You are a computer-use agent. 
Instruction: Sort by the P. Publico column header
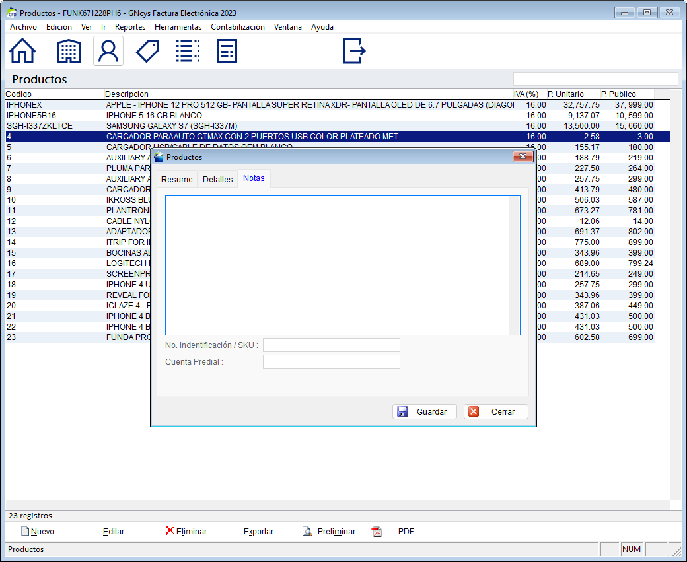click(627, 94)
